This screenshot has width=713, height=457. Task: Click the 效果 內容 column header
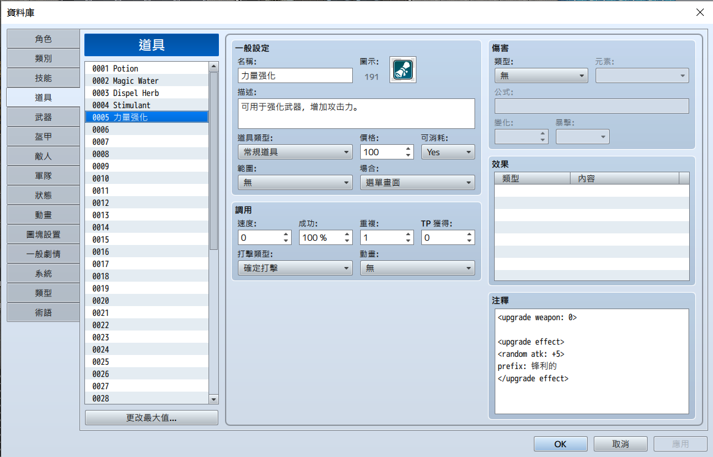point(624,178)
